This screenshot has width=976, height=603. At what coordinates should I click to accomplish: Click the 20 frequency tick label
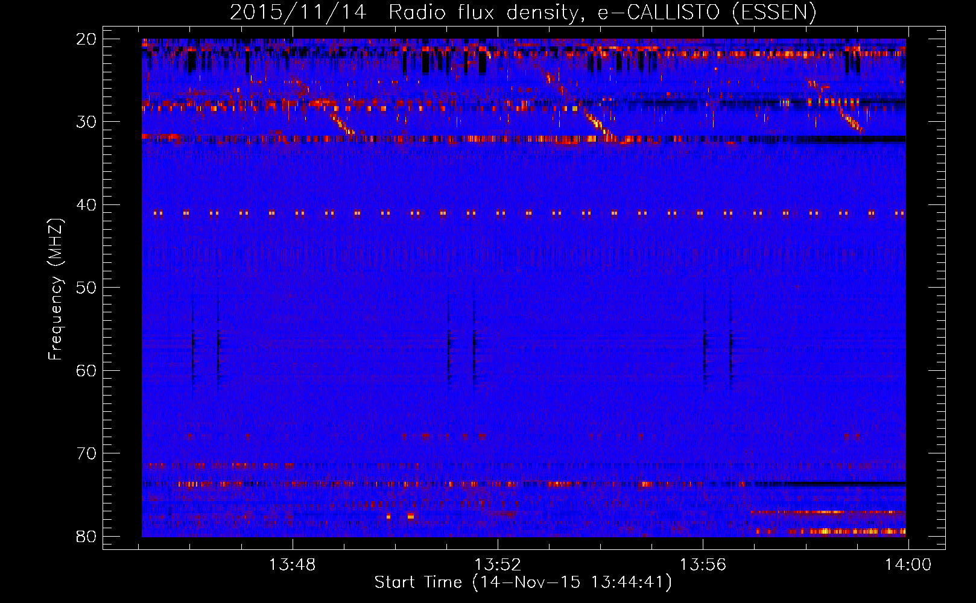click(87, 39)
